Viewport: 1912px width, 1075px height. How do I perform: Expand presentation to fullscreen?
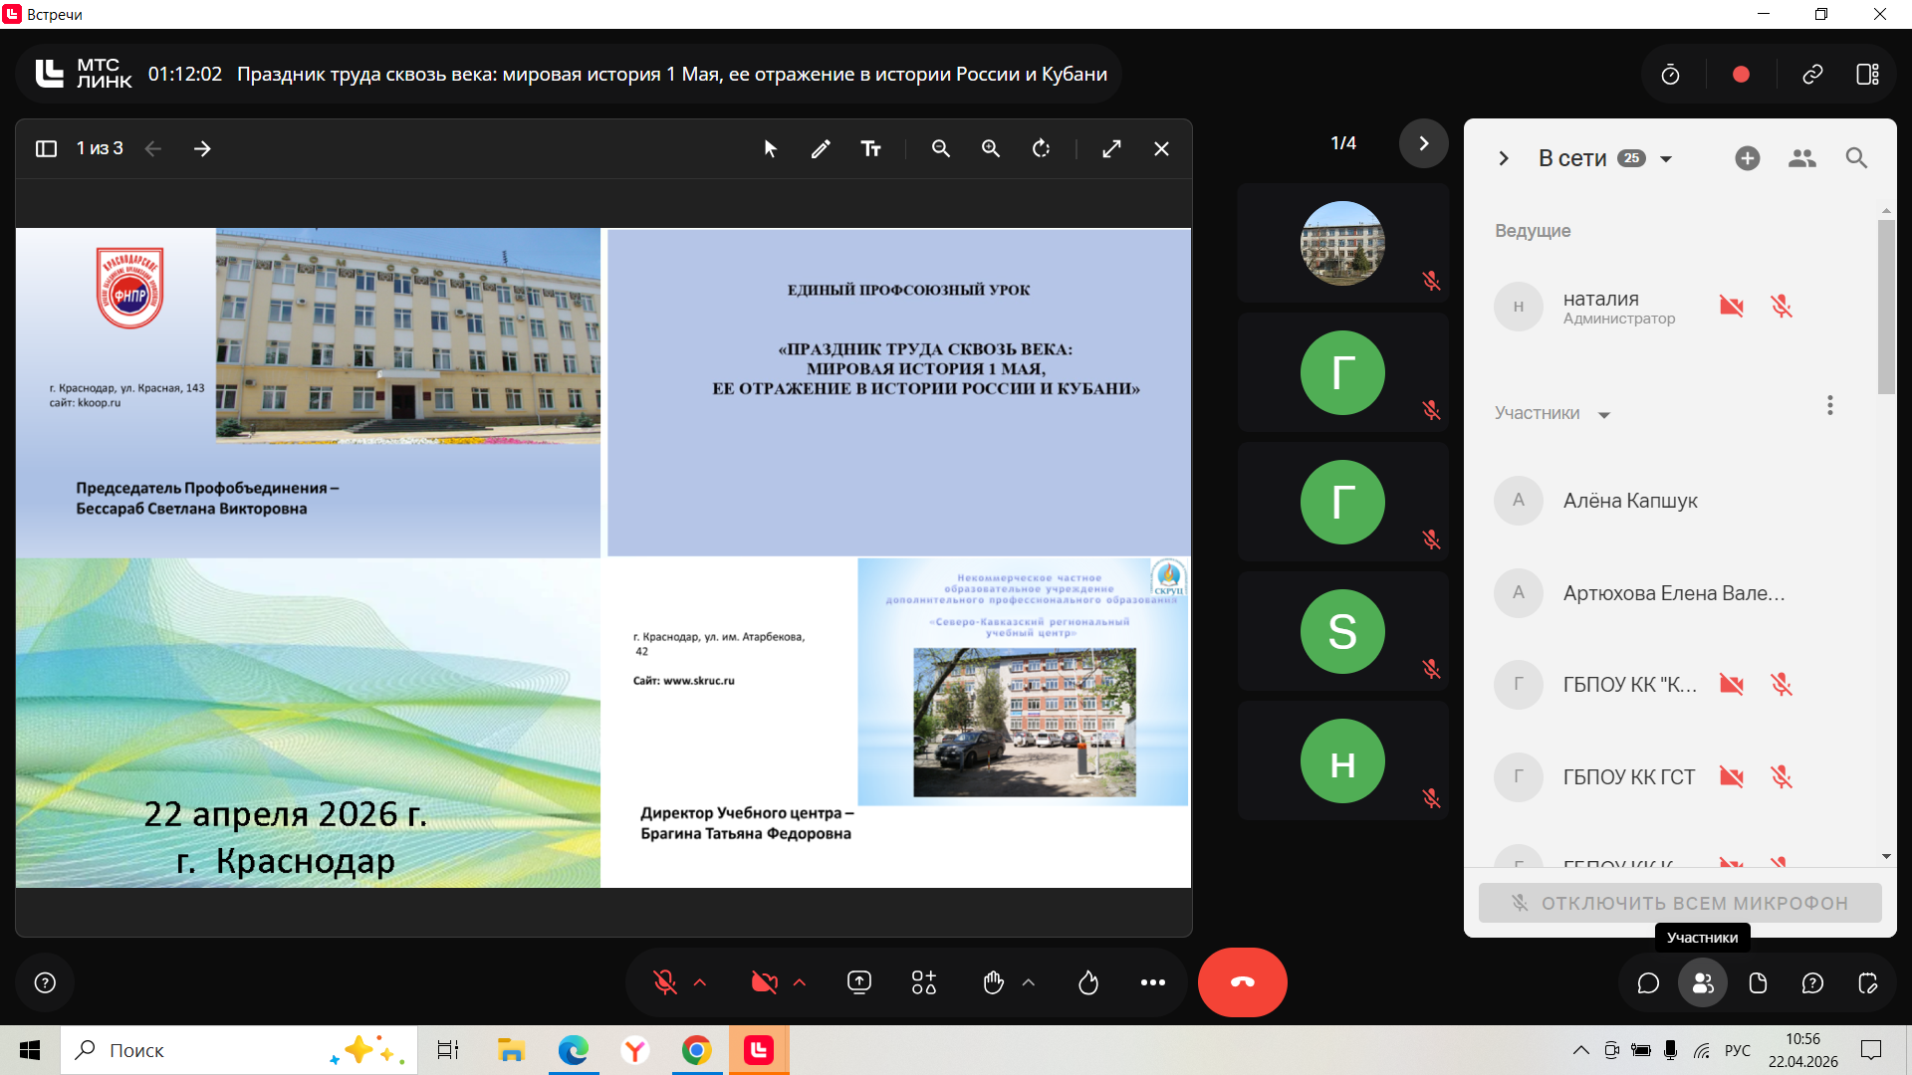pyautogui.click(x=1111, y=149)
